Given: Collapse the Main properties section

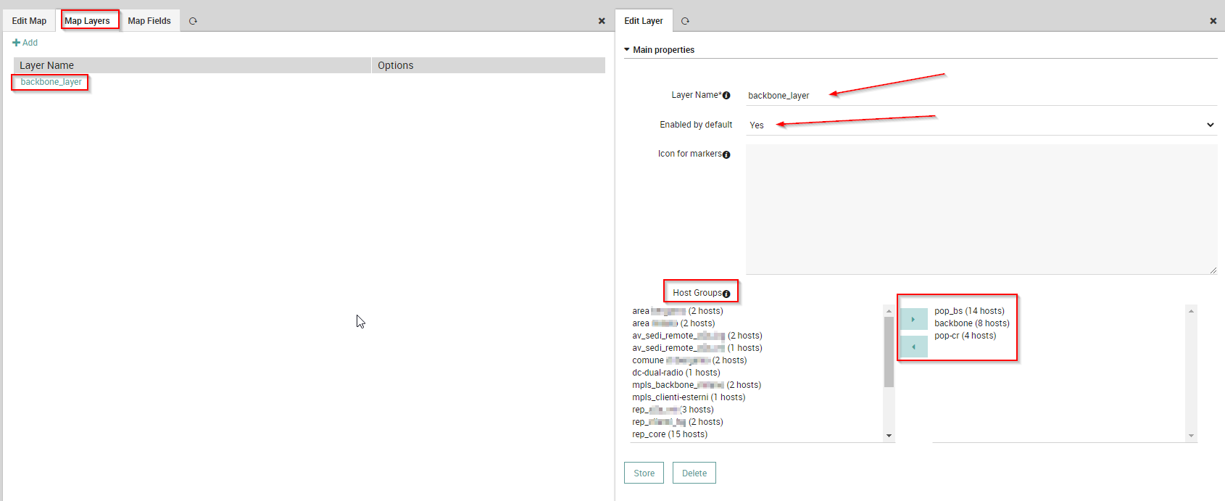Looking at the screenshot, I should (627, 50).
